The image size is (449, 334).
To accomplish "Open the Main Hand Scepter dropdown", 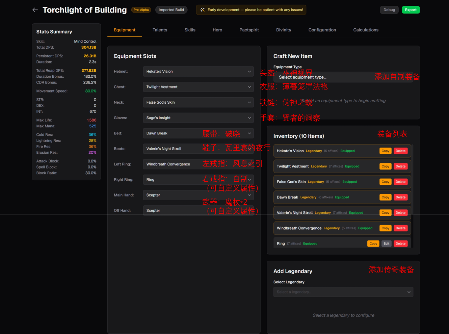I will point(198,195).
